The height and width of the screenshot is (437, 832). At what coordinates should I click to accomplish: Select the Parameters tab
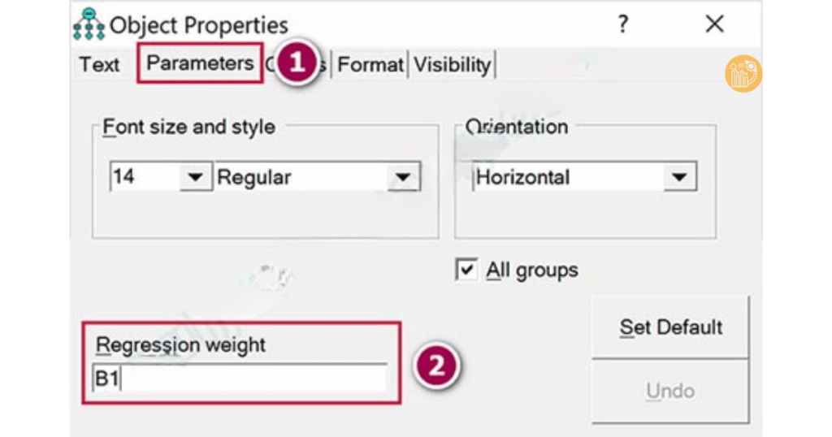point(200,63)
